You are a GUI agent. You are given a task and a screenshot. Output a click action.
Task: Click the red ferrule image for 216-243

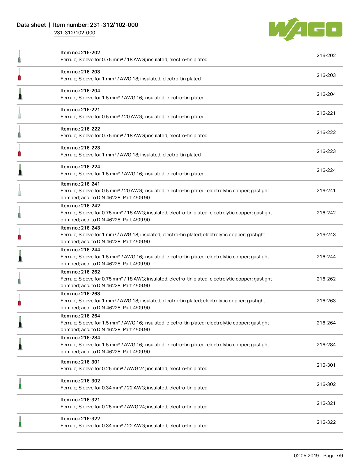pos(19,234)
